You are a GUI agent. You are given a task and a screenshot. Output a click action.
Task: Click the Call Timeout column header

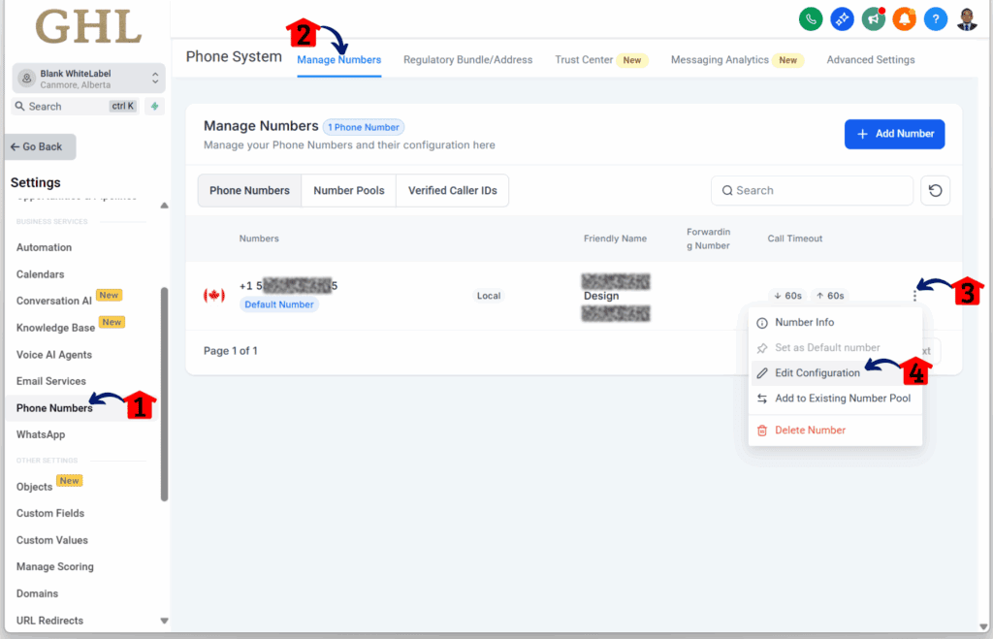795,239
